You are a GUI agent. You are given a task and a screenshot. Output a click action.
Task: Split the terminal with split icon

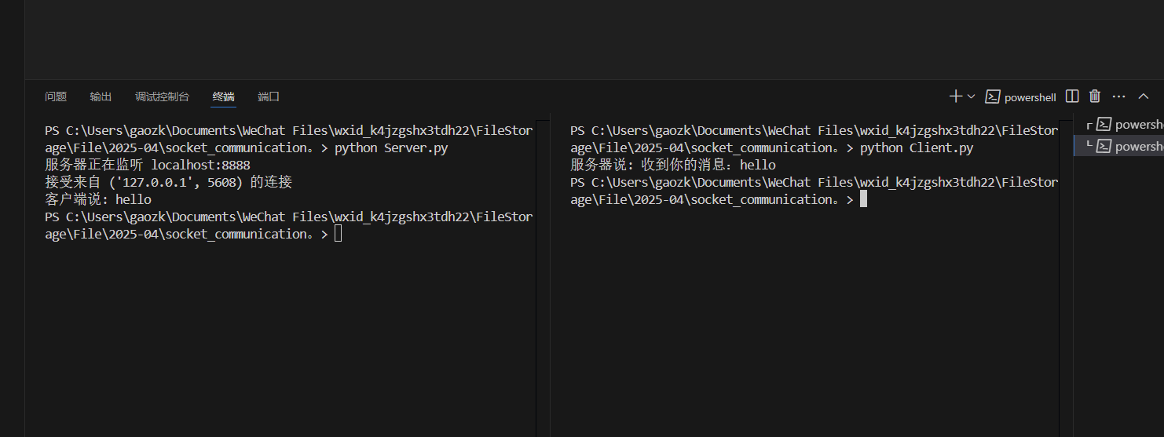(x=1072, y=97)
